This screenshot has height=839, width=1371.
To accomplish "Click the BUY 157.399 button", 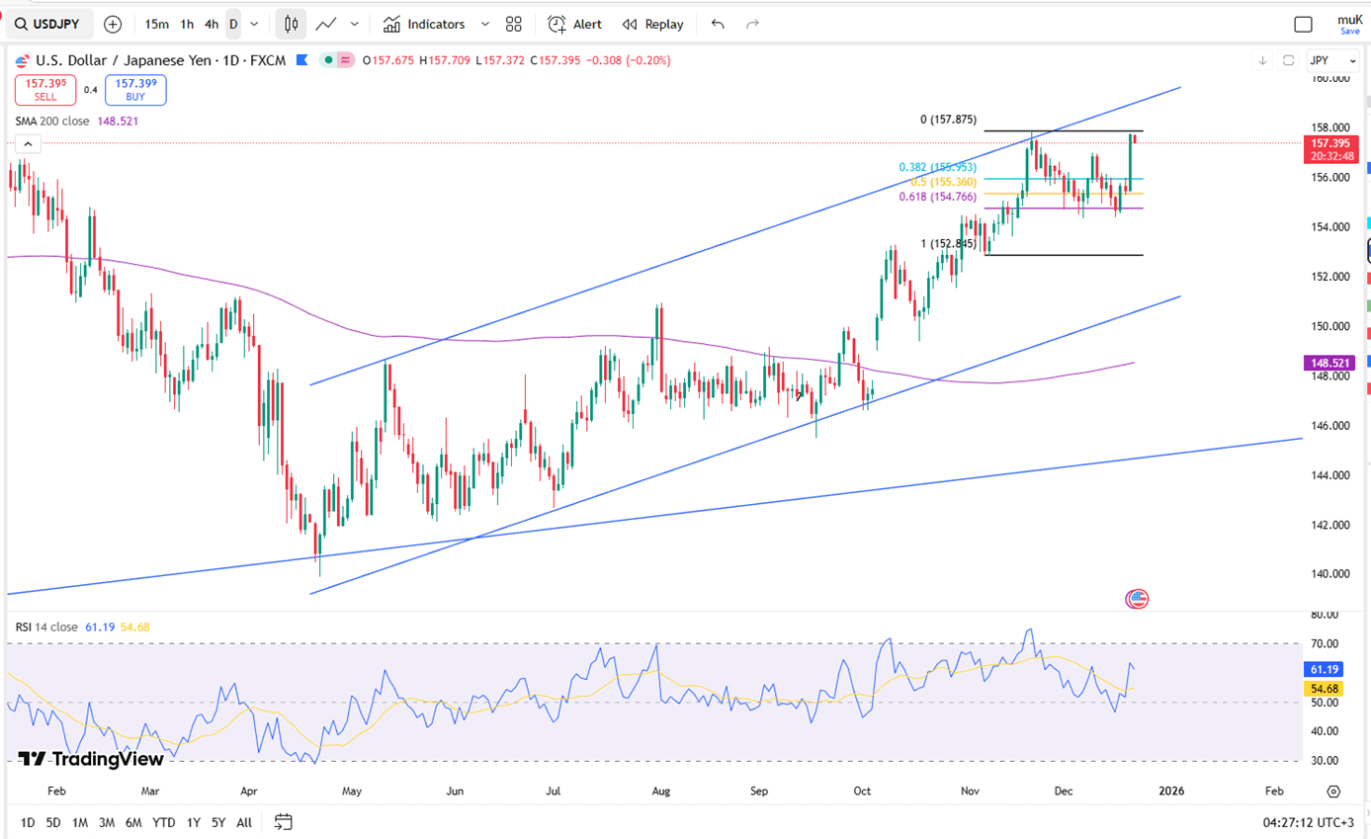I will pyautogui.click(x=135, y=90).
